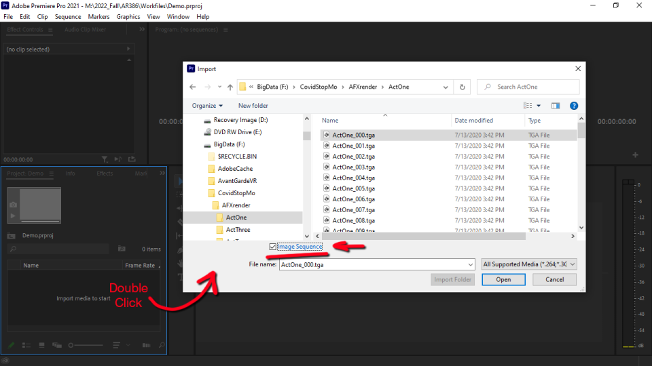Open sort icons menu in Project panel
The height and width of the screenshot is (366, 652).
click(x=116, y=345)
